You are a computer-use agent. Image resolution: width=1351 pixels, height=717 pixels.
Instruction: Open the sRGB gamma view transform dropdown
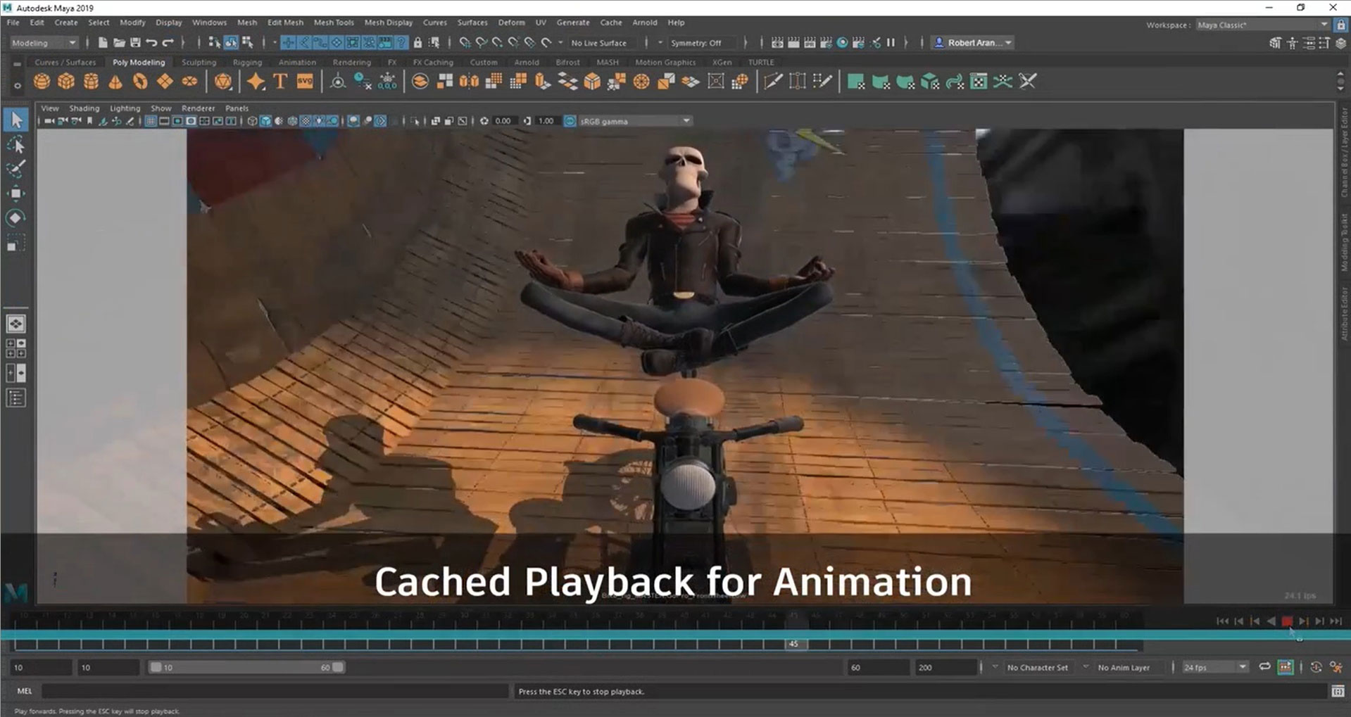click(x=635, y=121)
